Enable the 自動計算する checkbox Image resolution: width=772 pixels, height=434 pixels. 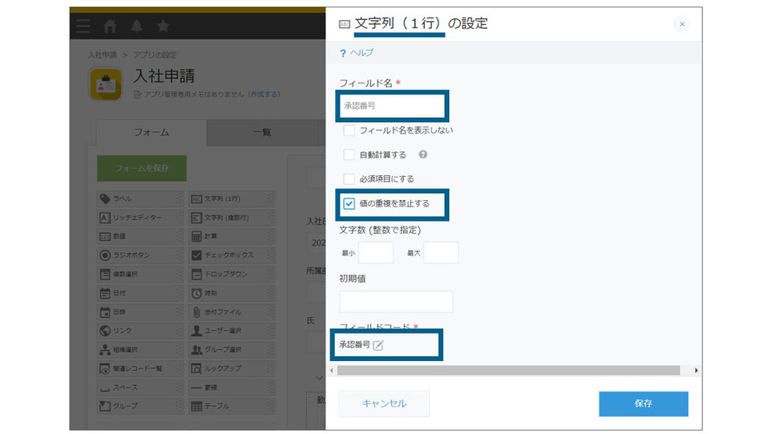tap(349, 154)
